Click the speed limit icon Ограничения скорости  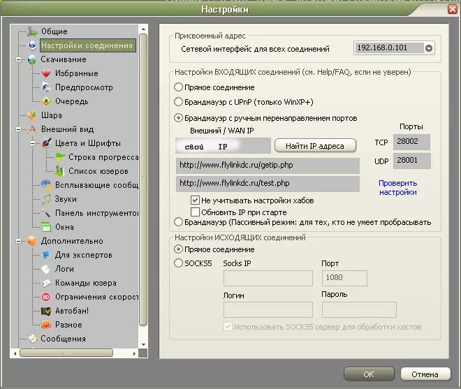point(46,297)
